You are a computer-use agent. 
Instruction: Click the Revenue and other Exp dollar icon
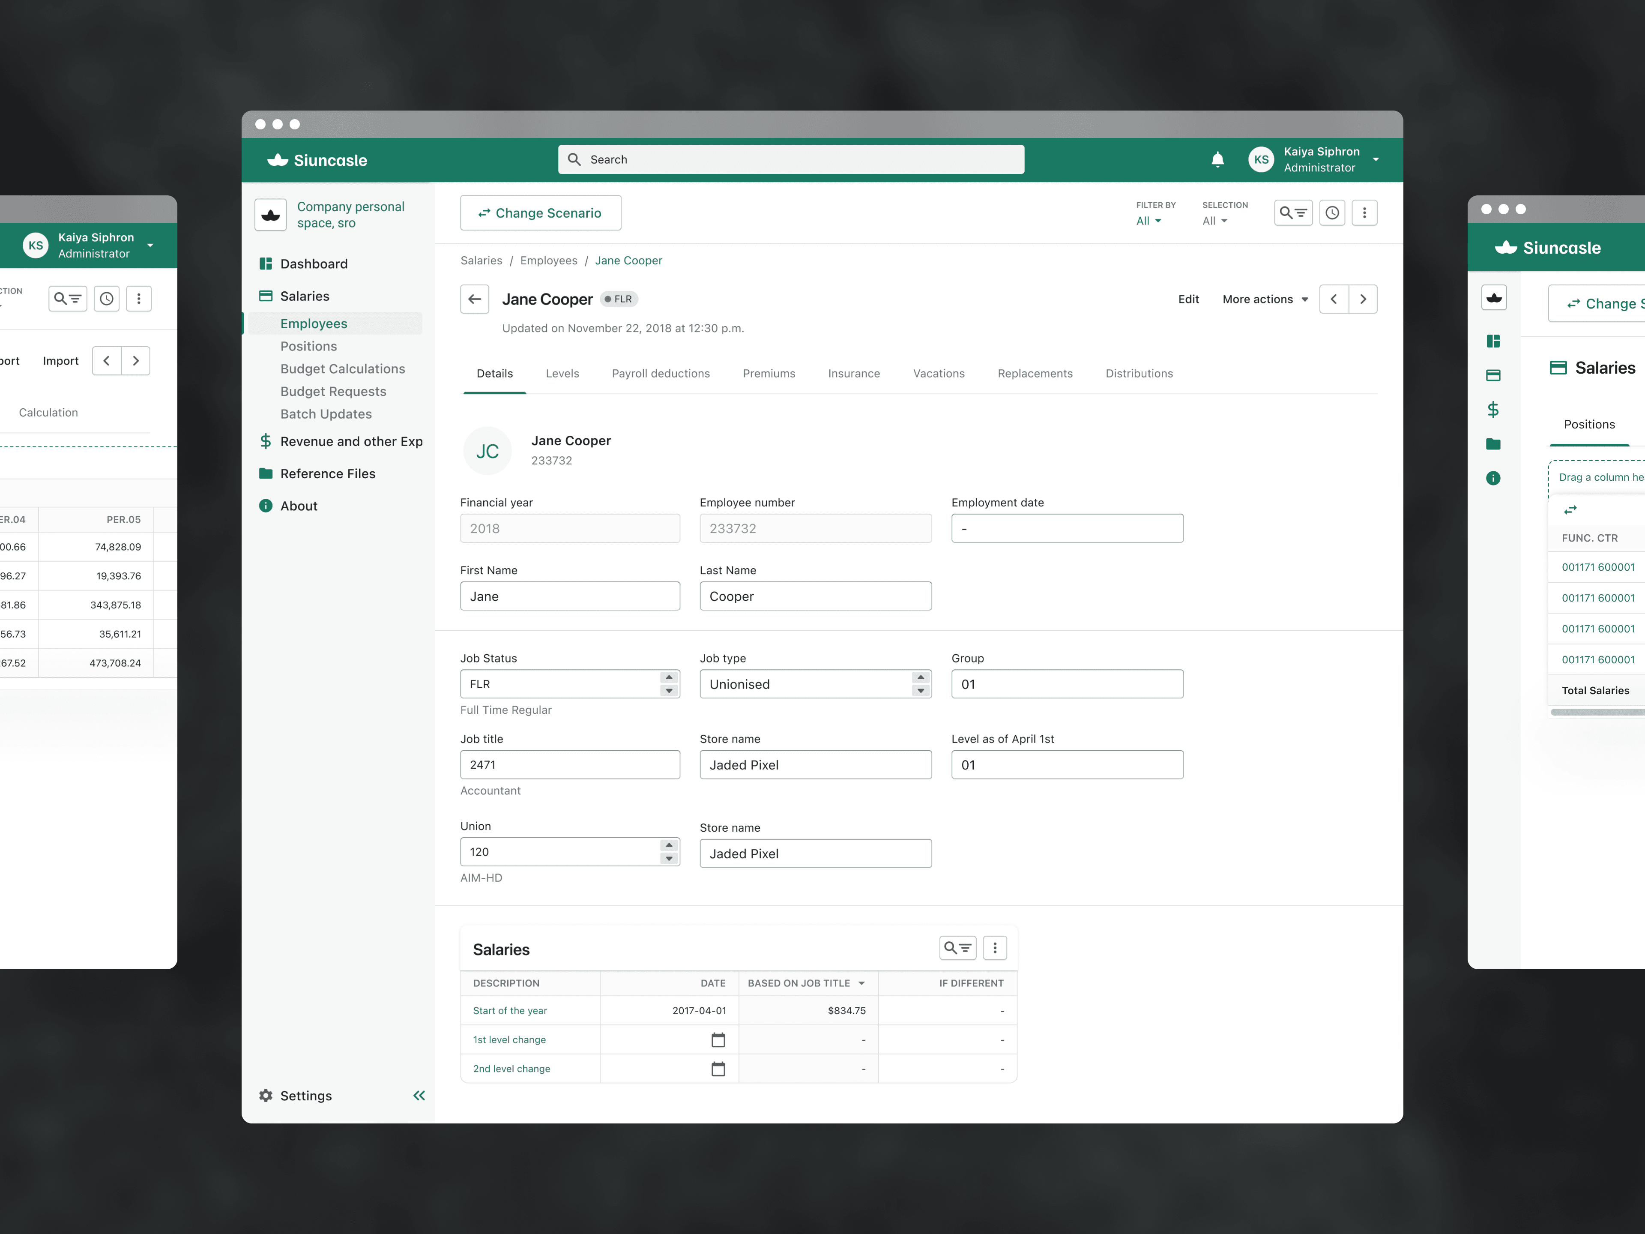click(266, 441)
